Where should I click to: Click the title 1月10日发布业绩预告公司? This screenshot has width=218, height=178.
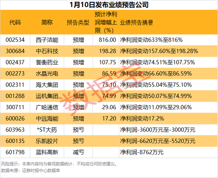pyautogui.click(x=109, y=5)
